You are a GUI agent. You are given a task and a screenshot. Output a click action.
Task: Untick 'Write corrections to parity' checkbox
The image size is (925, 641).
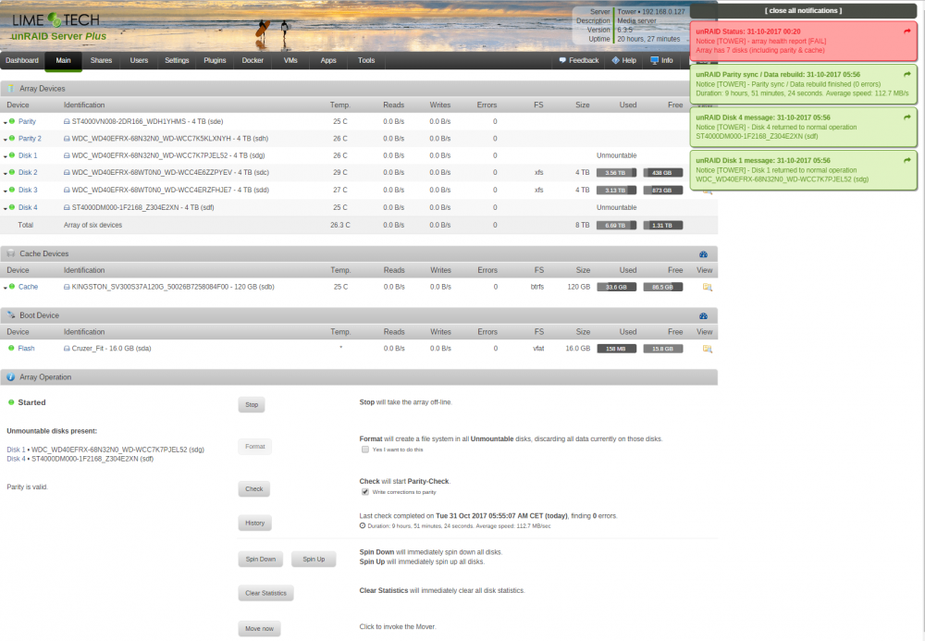coord(365,492)
